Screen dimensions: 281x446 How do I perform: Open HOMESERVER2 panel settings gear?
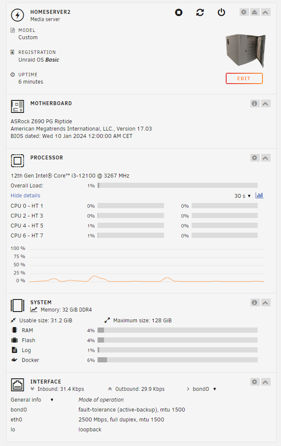[x=244, y=12]
